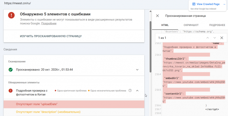Open the Подробнее link under the errors heading
Viewport: 228px width, 116px height.
click(x=49, y=23)
